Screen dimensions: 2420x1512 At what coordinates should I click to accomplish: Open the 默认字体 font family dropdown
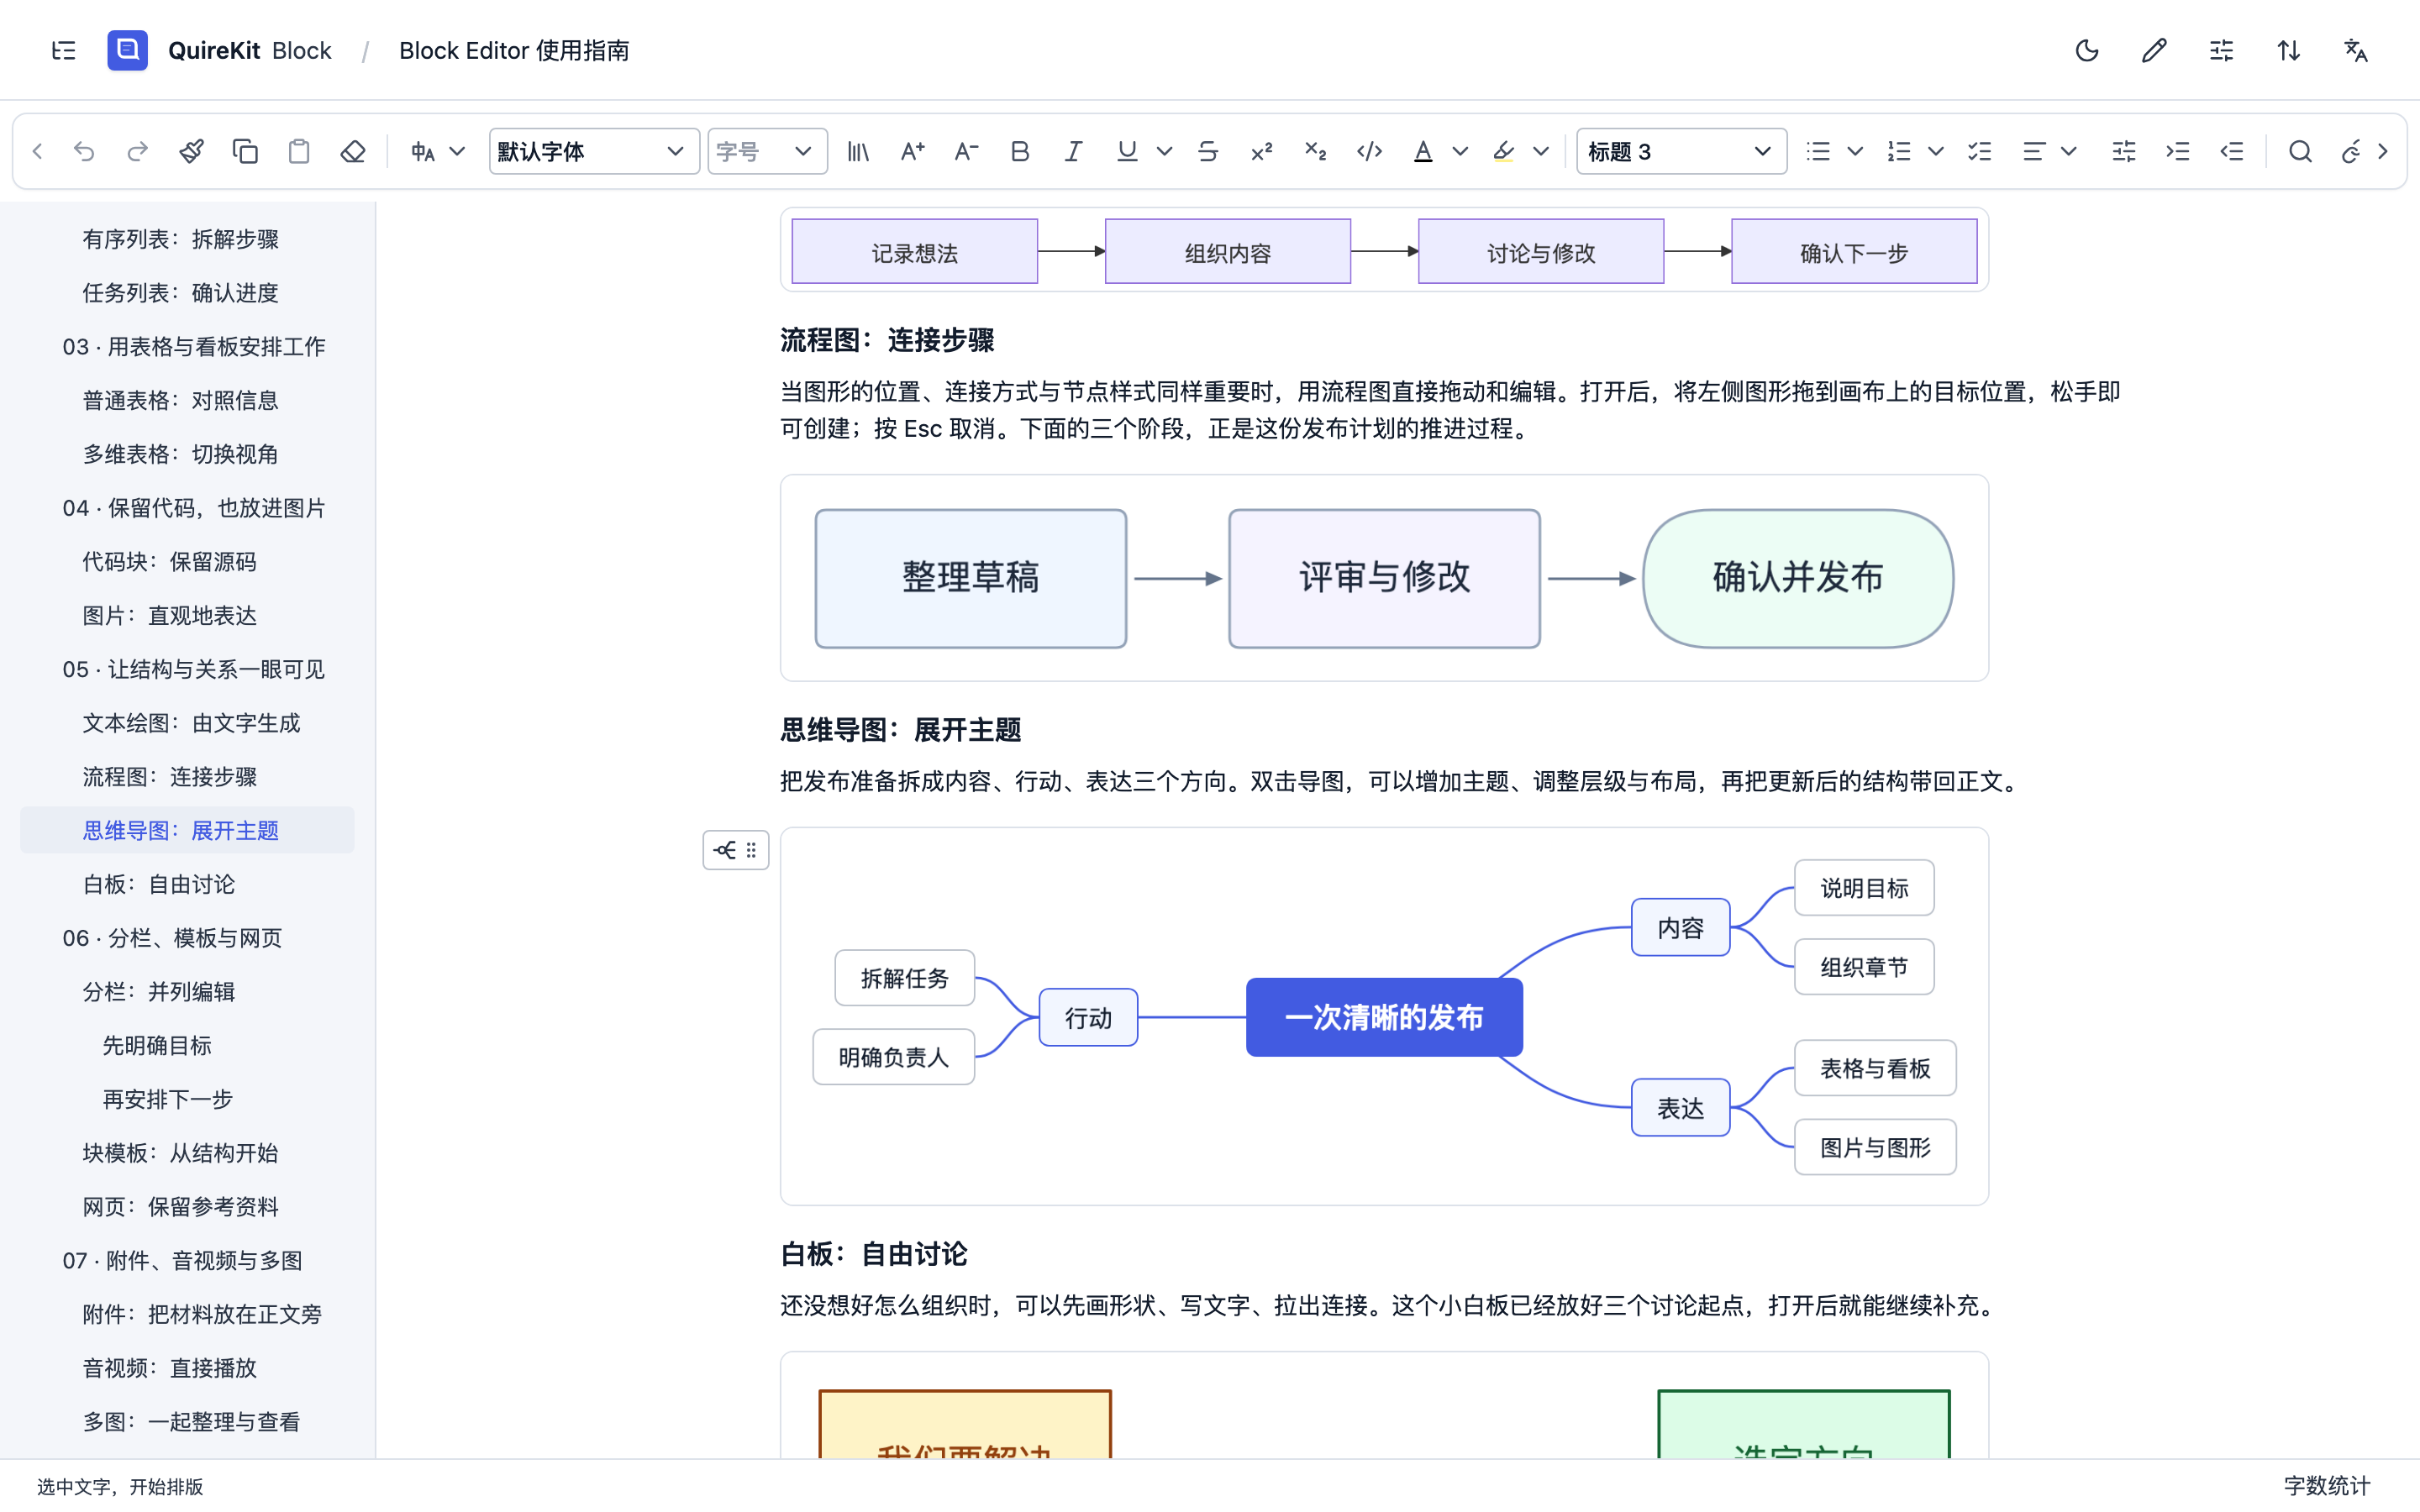(x=593, y=151)
